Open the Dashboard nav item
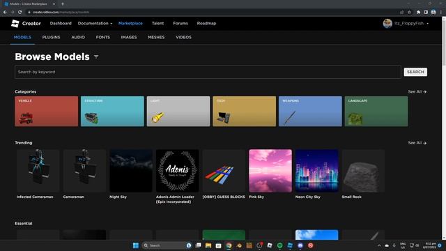The image size is (446, 251). [61, 23]
